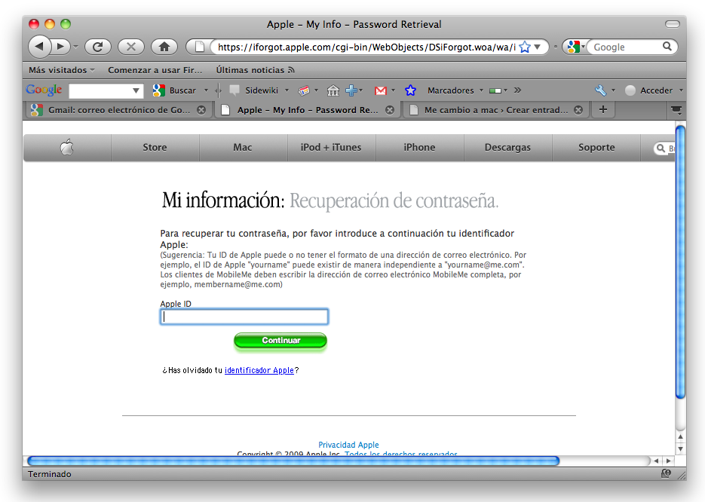Click the Google logo on Google Toolbar
Screen dimensions: 705x502
(x=44, y=90)
